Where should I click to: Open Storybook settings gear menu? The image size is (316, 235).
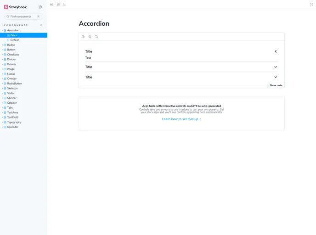pos(40,7)
